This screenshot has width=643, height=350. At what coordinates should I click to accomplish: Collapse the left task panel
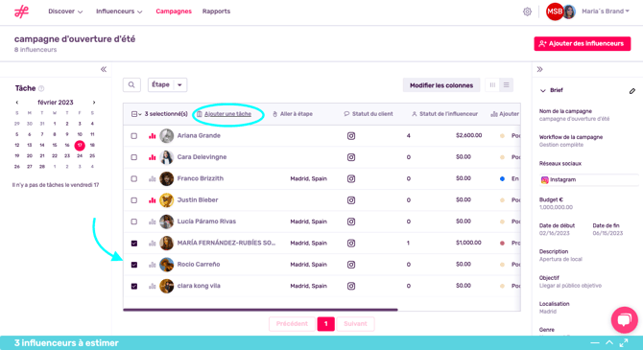point(104,69)
